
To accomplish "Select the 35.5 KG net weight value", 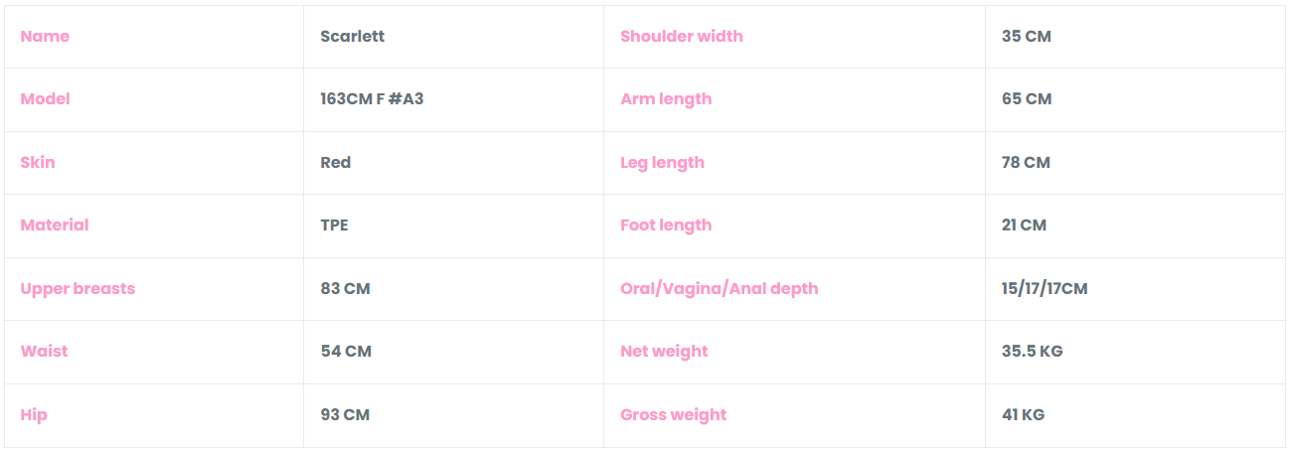I will pos(1032,352).
